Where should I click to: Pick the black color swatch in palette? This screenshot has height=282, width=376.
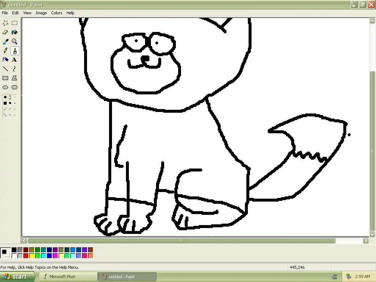click(14, 250)
